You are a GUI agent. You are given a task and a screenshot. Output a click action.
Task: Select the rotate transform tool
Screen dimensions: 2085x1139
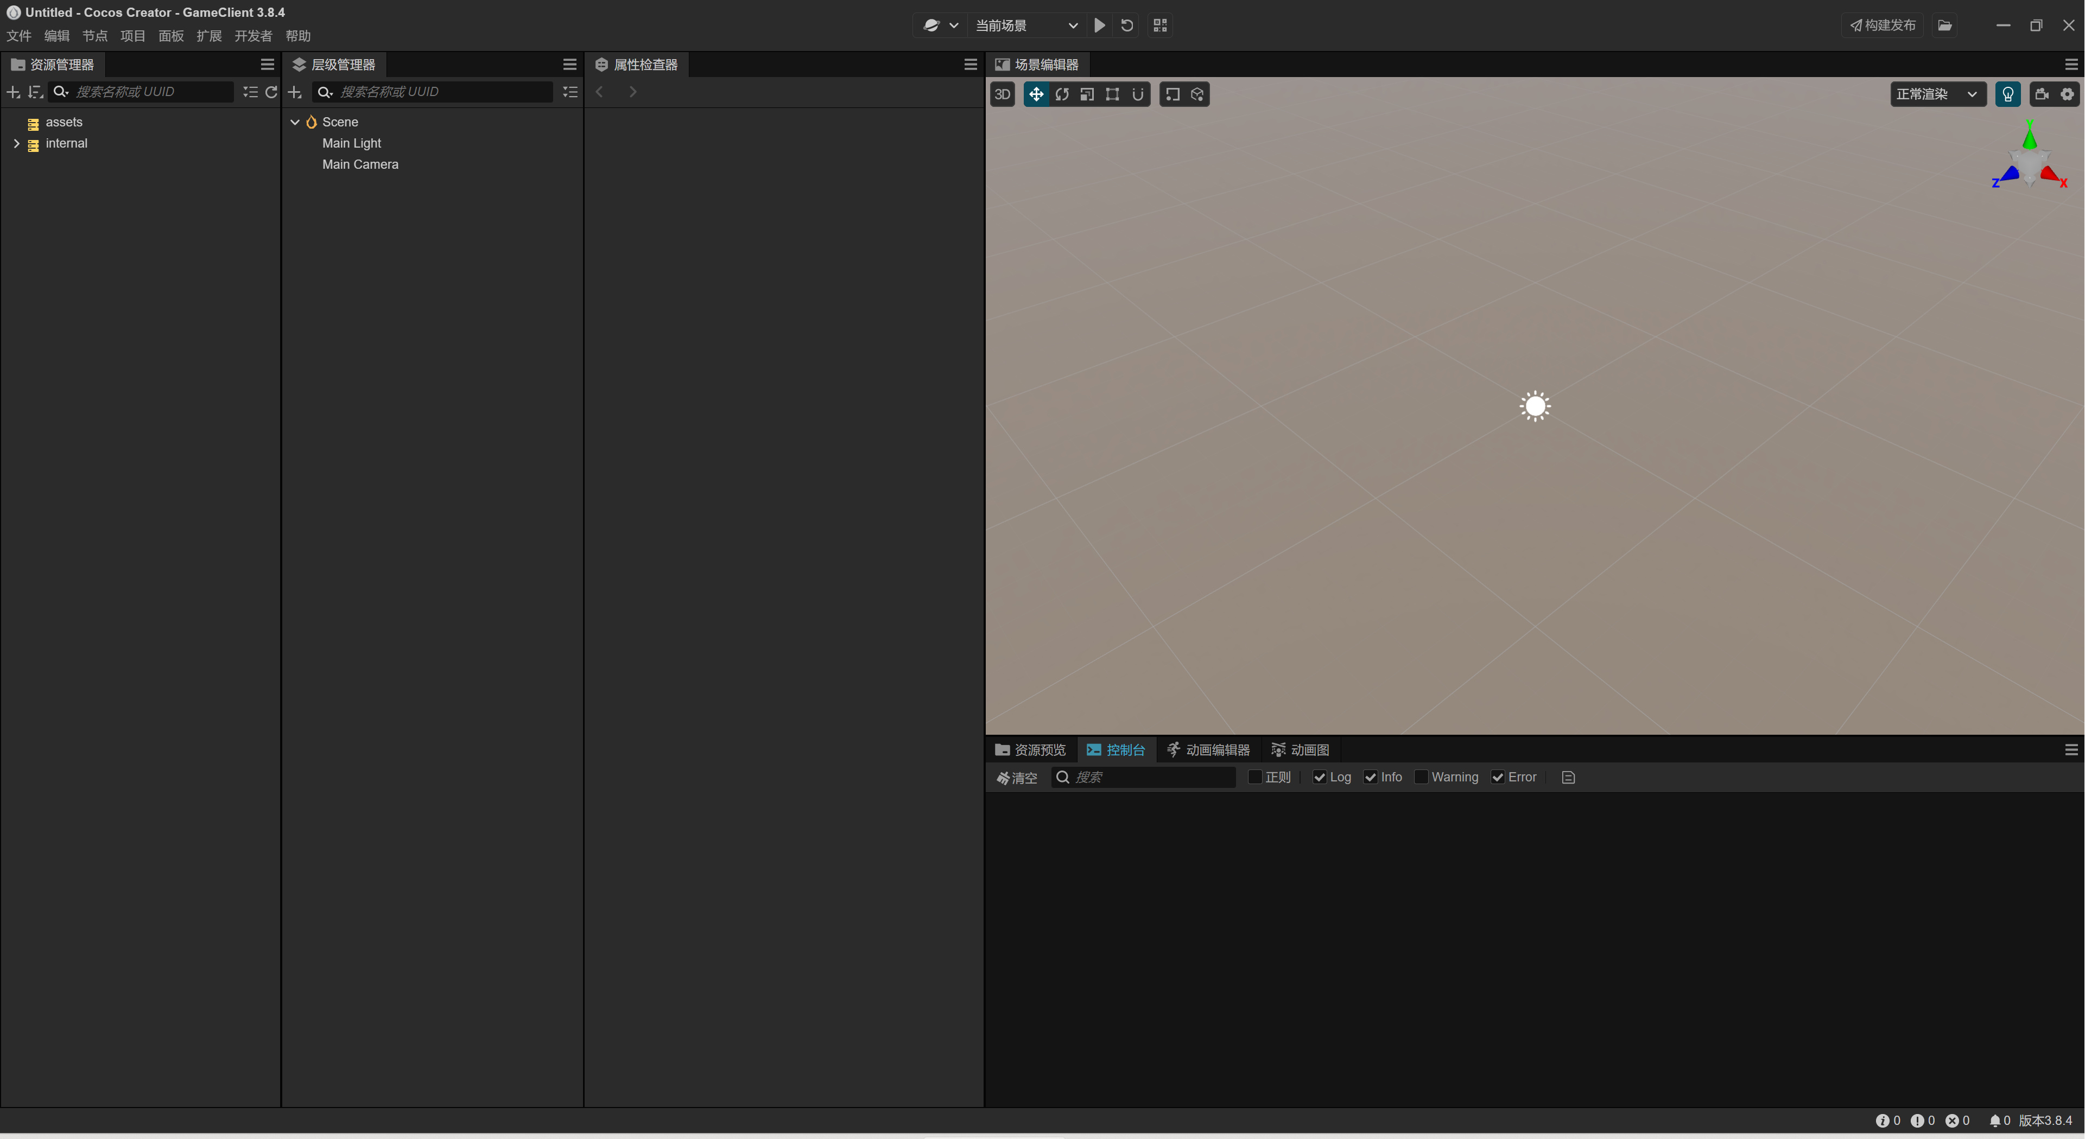(x=1062, y=94)
